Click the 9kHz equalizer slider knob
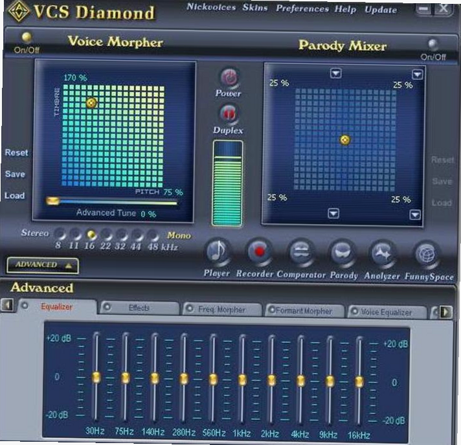Image resolution: width=461 pixels, height=445 pixels. pos(330,382)
